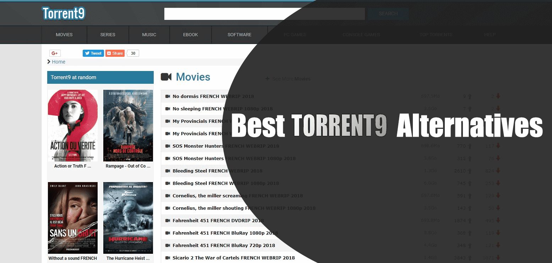Click video icon beside Sicario 2 row

(168, 258)
